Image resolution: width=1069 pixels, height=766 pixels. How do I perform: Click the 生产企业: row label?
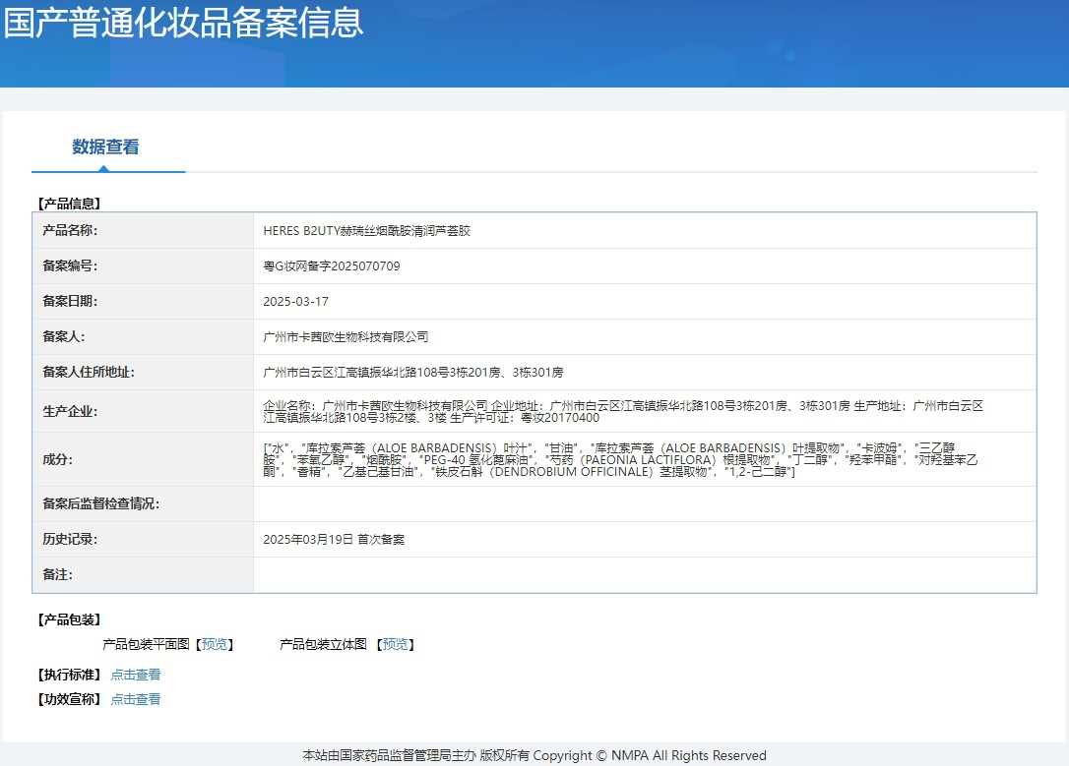coord(70,411)
